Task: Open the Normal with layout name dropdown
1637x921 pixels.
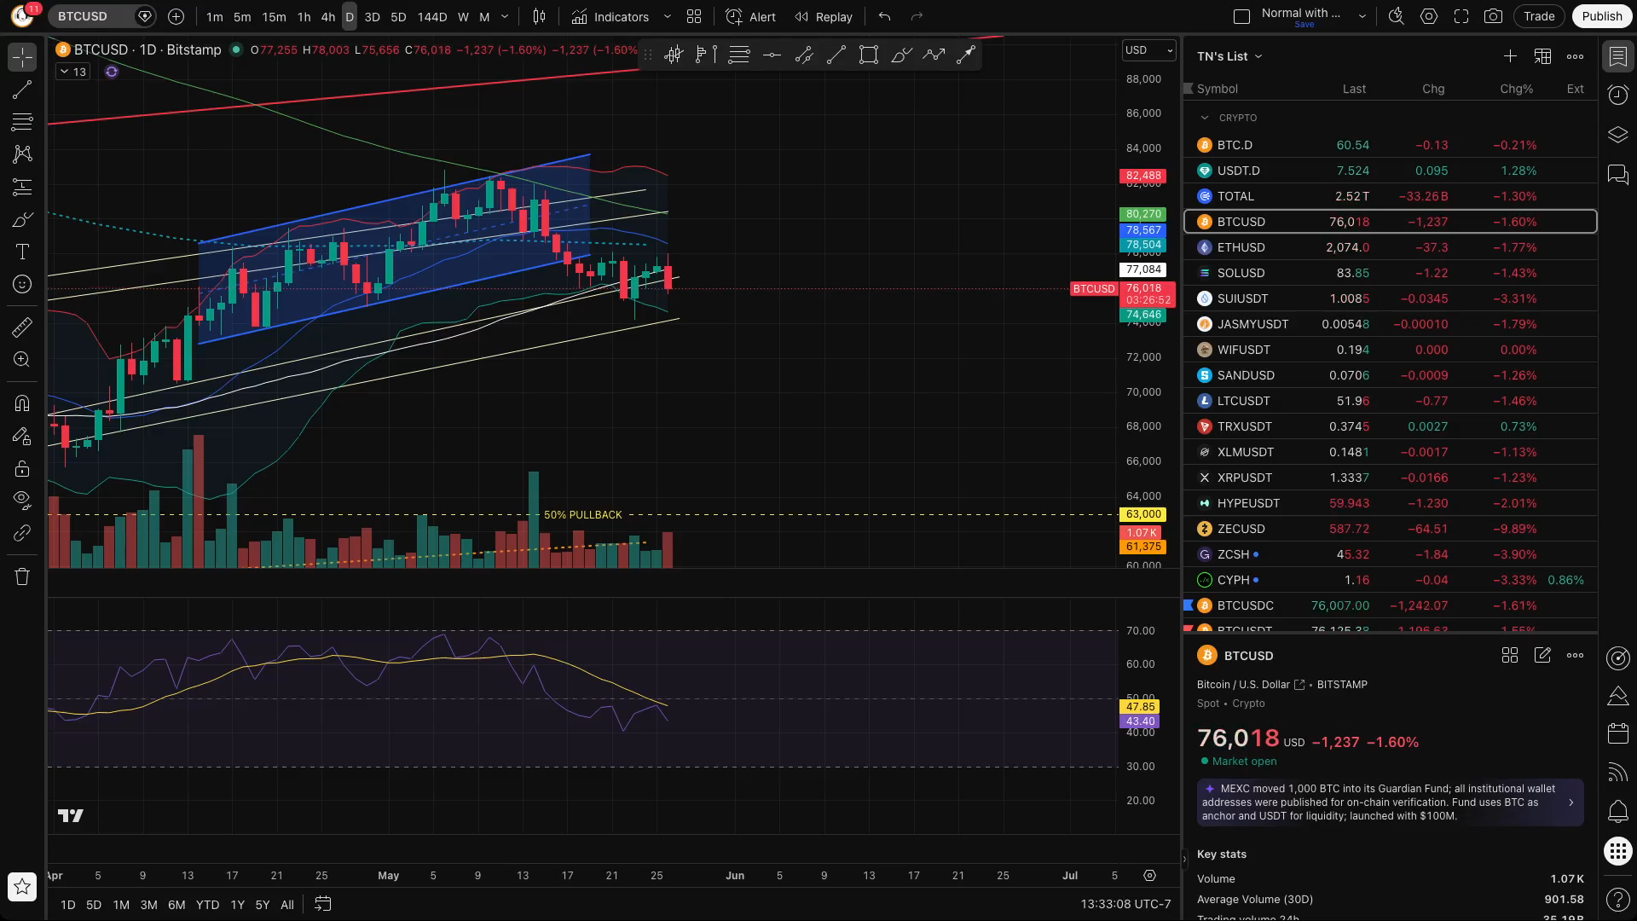Action: pyautogui.click(x=1362, y=16)
